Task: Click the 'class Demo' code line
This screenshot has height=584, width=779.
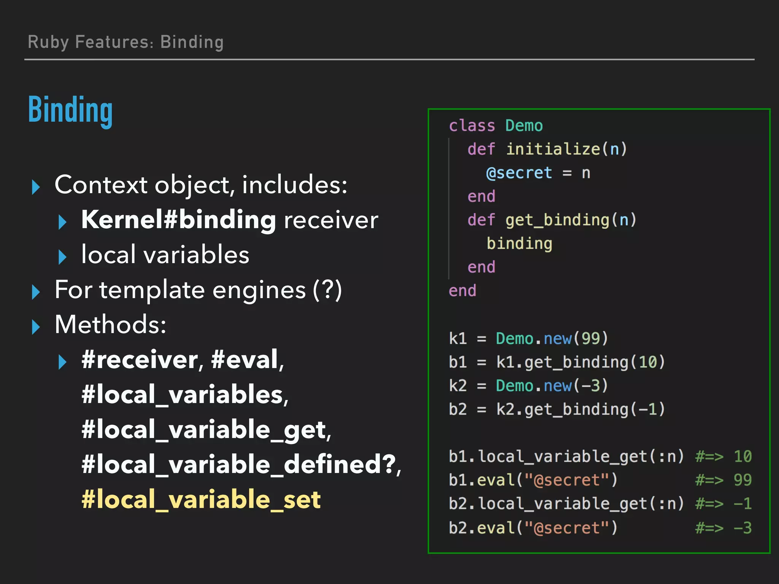Action: click(x=496, y=126)
